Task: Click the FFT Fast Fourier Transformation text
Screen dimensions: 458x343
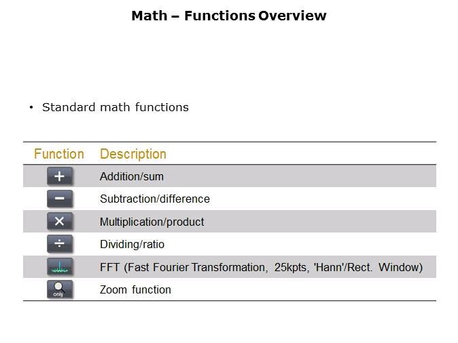Action: [x=183, y=267]
